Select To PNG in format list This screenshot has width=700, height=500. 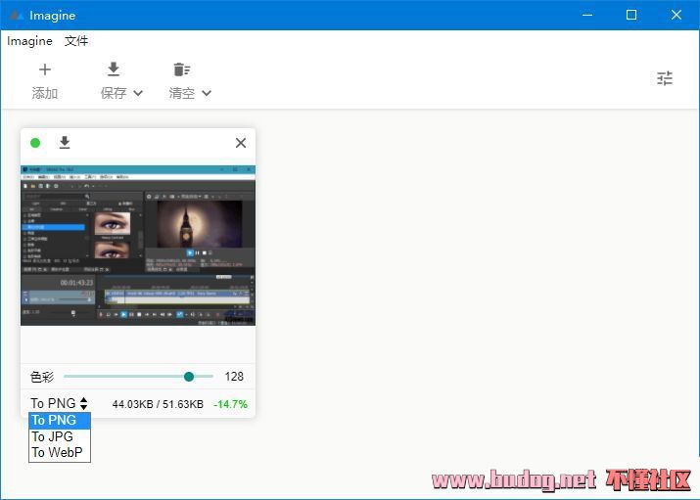click(54, 421)
